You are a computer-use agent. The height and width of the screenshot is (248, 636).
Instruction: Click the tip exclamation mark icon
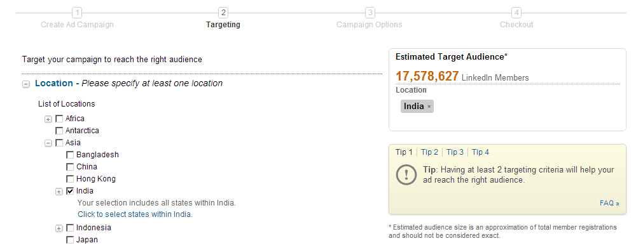point(406,175)
